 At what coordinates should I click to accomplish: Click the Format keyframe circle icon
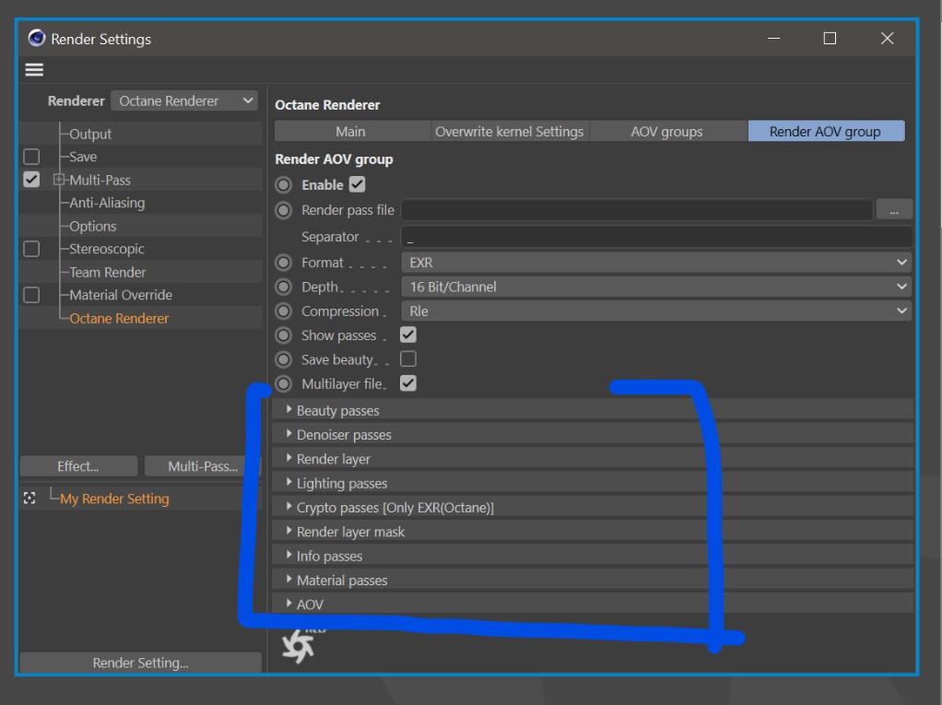[284, 263]
